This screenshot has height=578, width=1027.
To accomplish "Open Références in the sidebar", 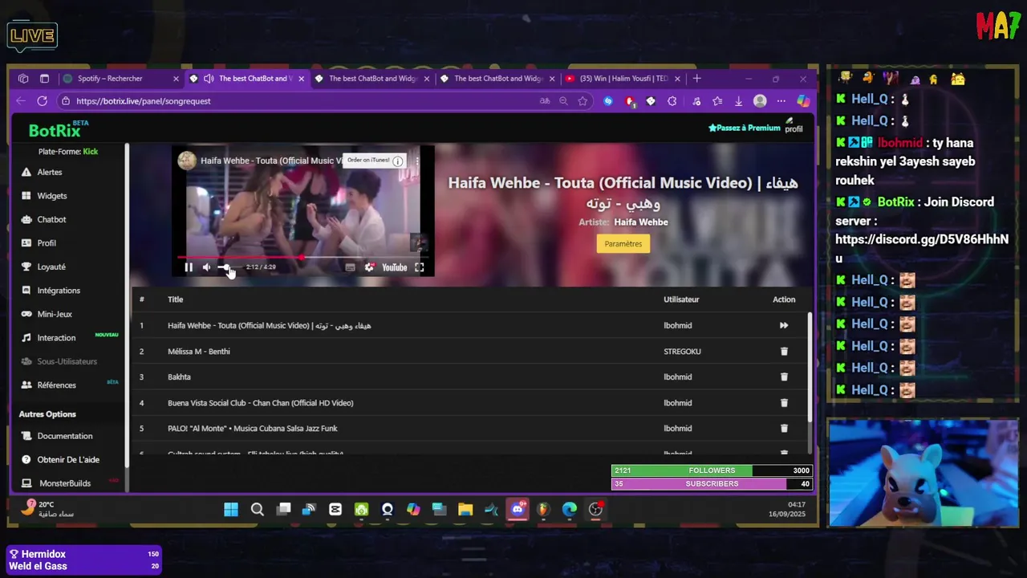I will 56,385.
